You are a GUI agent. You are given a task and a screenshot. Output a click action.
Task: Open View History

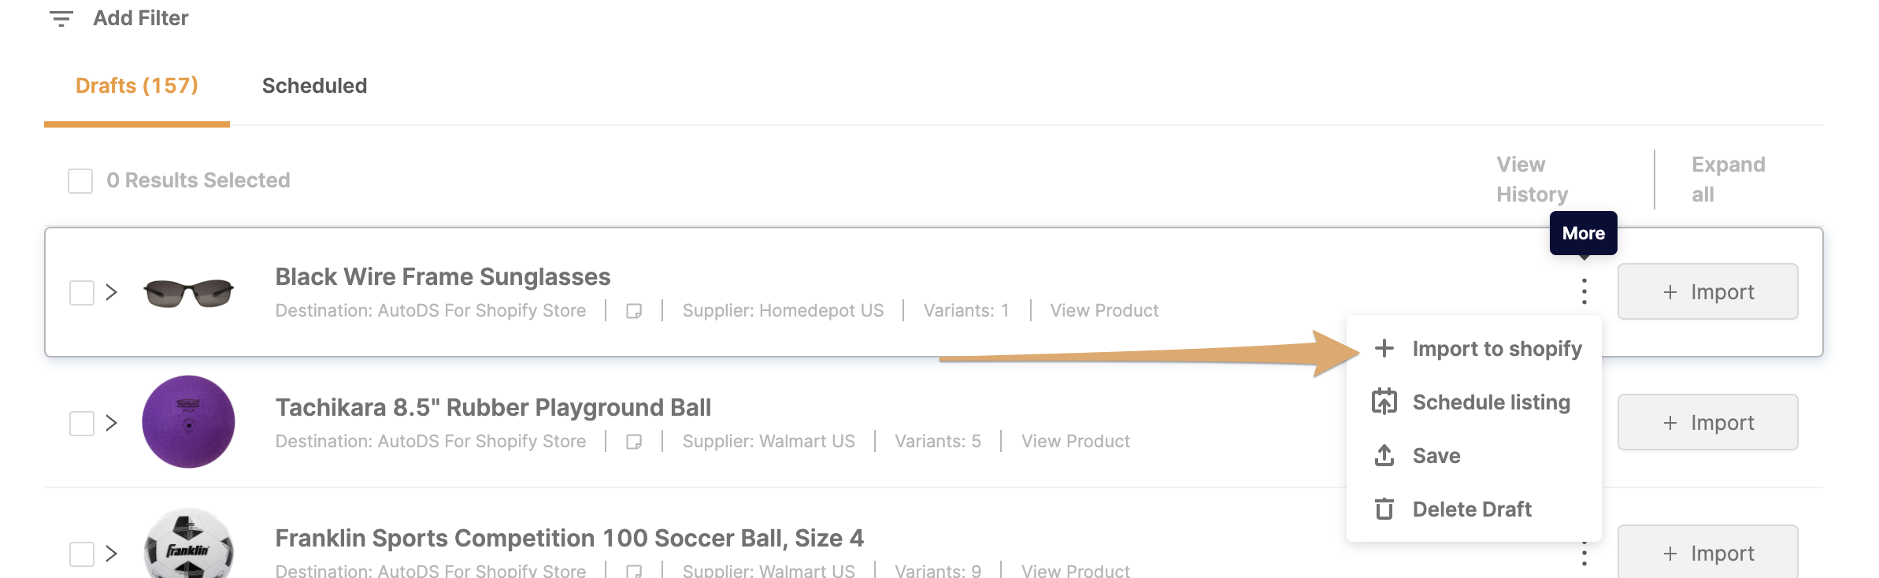coord(1532,180)
